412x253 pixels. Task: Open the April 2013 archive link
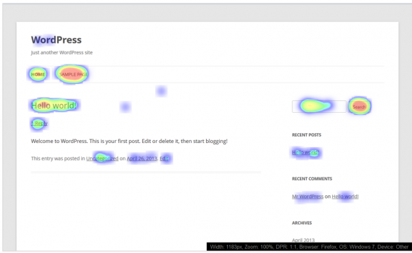click(304, 240)
